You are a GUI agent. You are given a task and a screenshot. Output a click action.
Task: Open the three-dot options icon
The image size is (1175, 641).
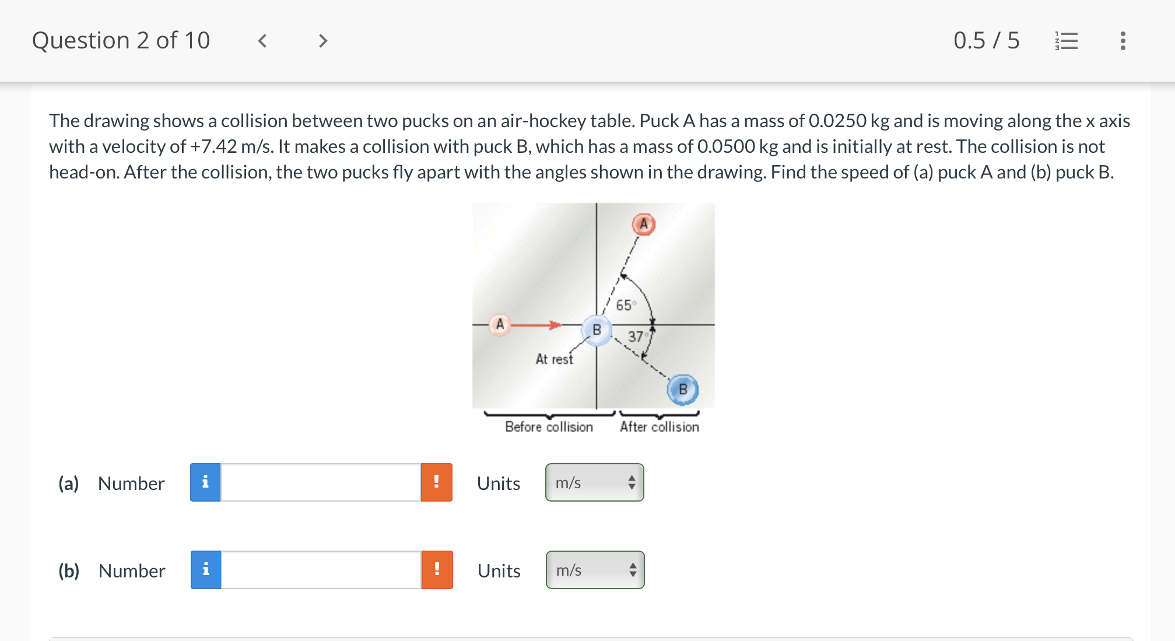point(1121,40)
